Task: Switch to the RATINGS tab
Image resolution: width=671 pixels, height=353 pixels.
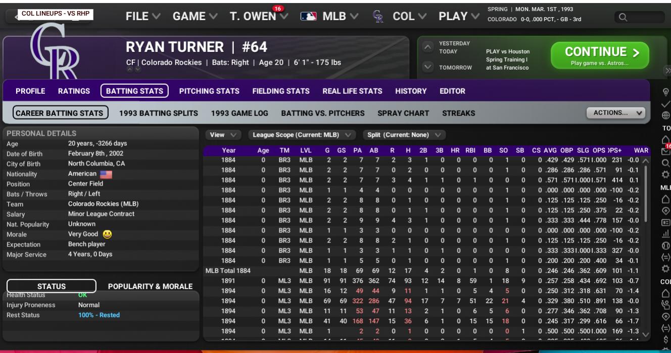Action: point(74,91)
